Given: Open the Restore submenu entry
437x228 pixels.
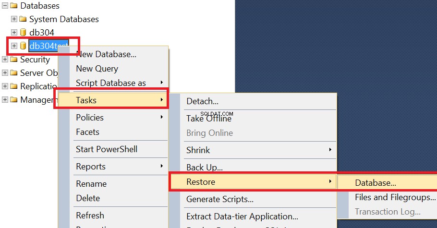Looking at the screenshot, I should pyautogui.click(x=253, y=182).
